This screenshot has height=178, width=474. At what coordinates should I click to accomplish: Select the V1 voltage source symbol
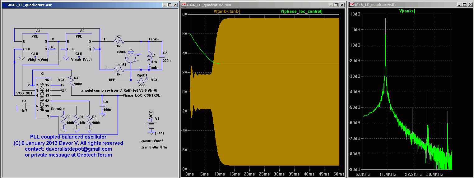pyautogui.click(x=151, y=125)
